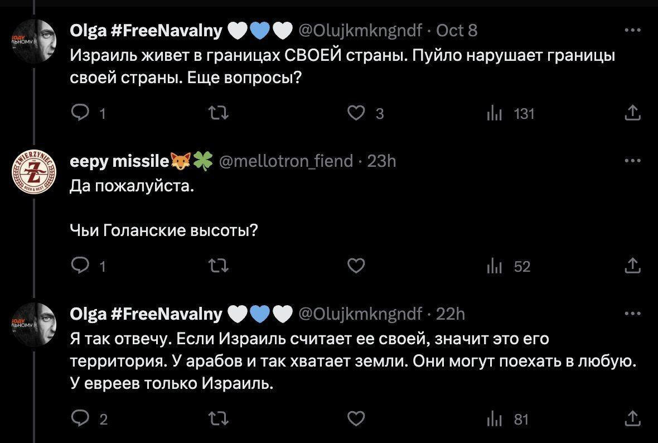The width and height of the screenshot is (658, 443).
Task: Reply to Olga's Oct 8 tweet
Action: (x=82, y=114)
